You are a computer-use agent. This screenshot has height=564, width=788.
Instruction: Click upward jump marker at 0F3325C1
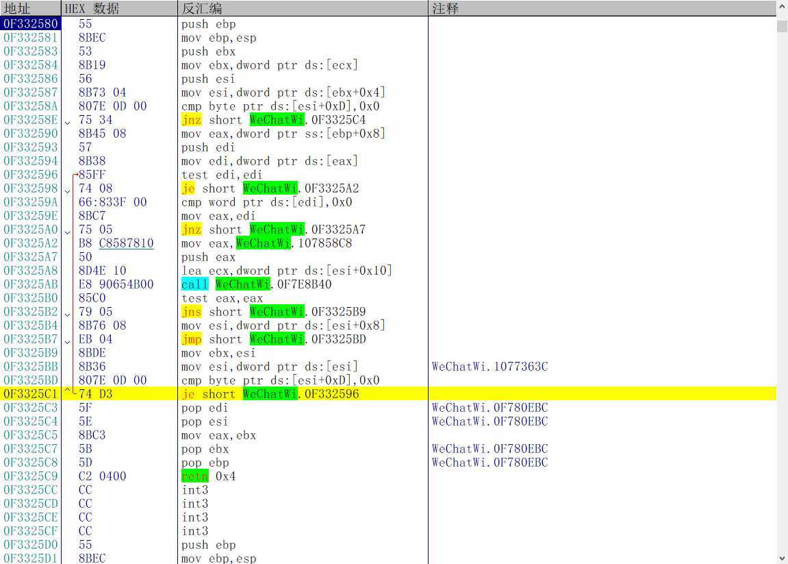tap(67, 390)
